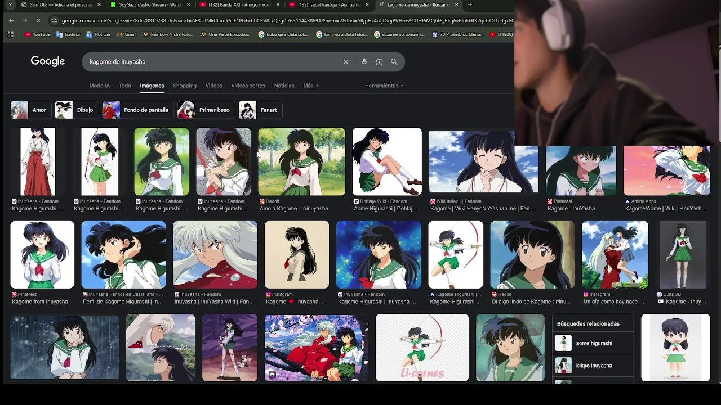
Task: Filter images by Fondo de pantalla chip
Action: click(137, 110)
